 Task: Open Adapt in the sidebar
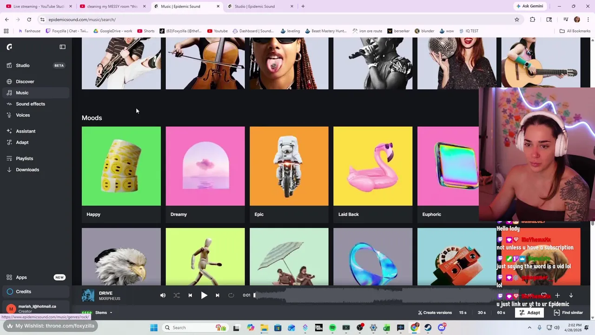(x=22, y=142)
